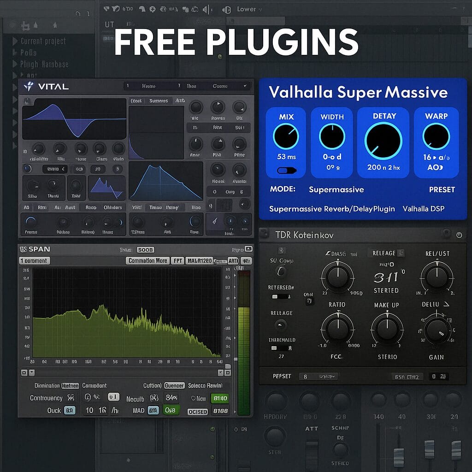472x472 pixels.
Task: Click the ART button in SPAN
Action: (x=233, y=261)
